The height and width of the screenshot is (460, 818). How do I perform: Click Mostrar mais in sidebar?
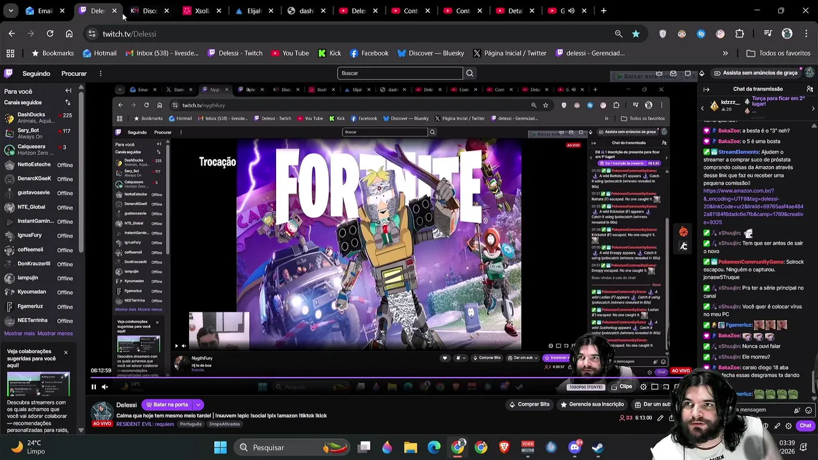(x=19, y=333)
